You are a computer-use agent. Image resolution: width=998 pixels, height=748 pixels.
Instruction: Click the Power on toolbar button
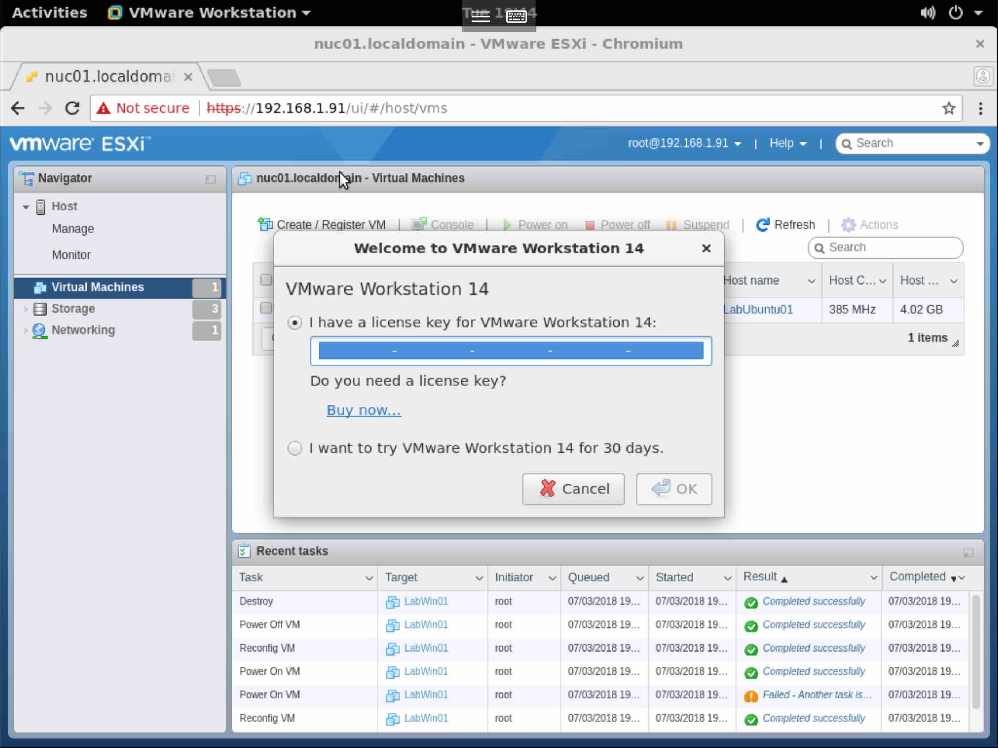(x=535, y=225)
